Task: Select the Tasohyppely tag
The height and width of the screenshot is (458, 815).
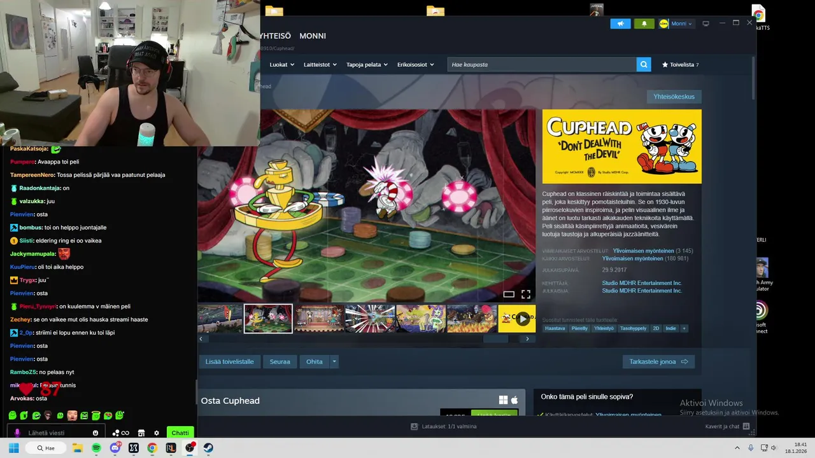Action: point(634,328)
